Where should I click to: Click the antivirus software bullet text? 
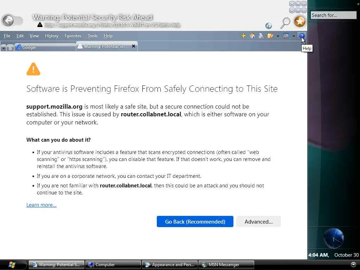coord(154,159)
